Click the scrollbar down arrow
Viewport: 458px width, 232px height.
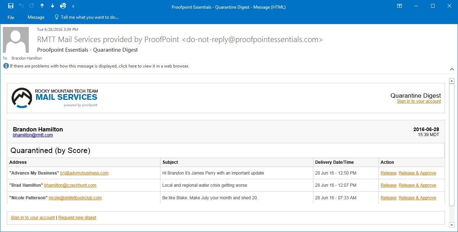tap(452, 225)
